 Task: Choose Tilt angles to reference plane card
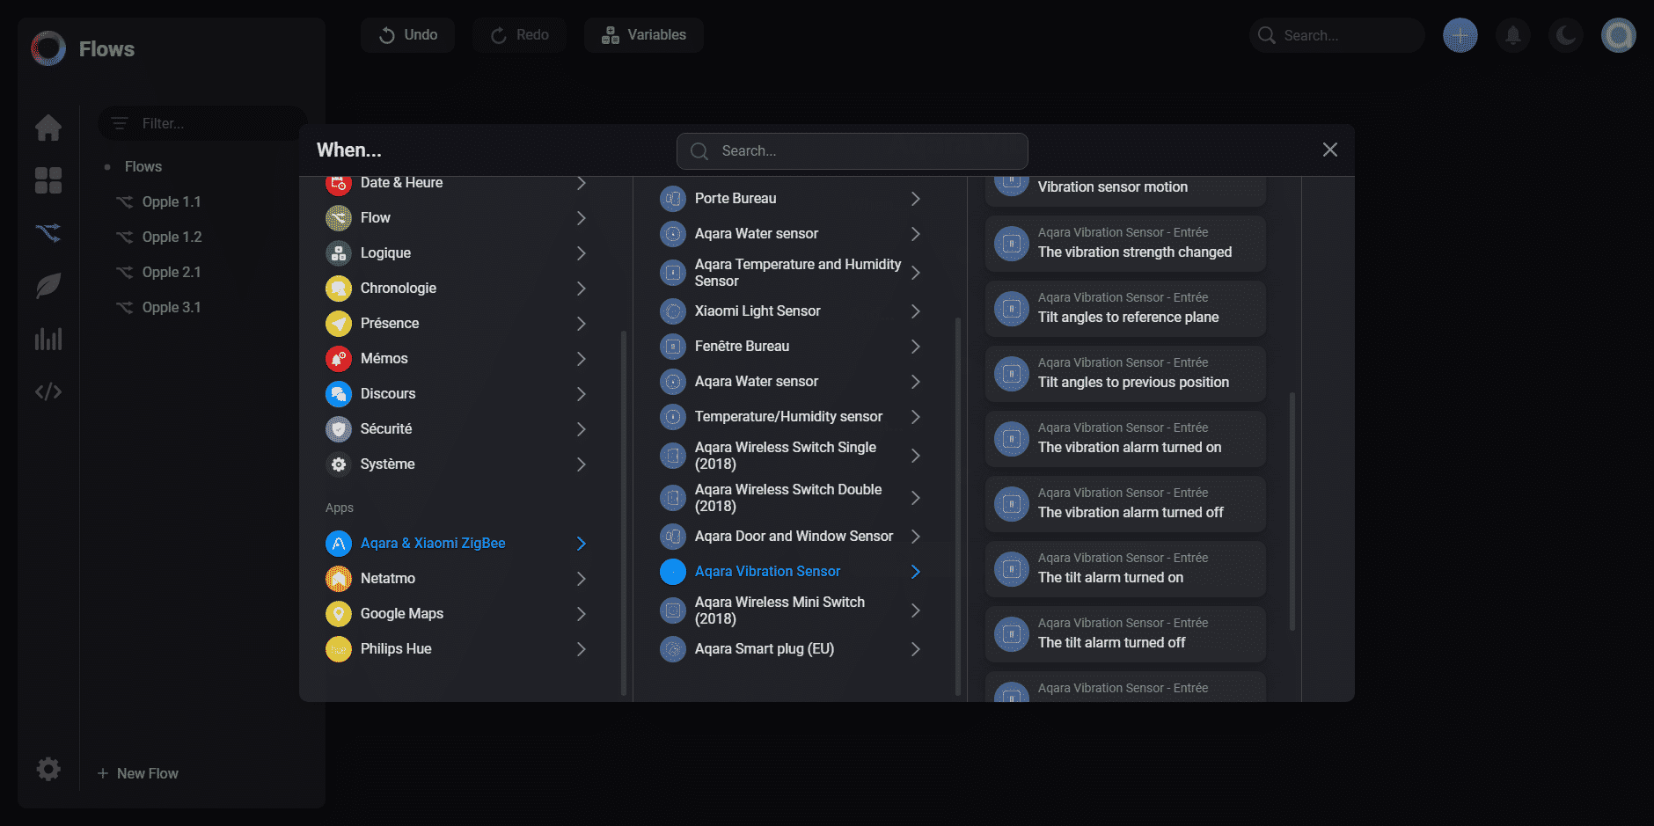(x=1125, y=309)
